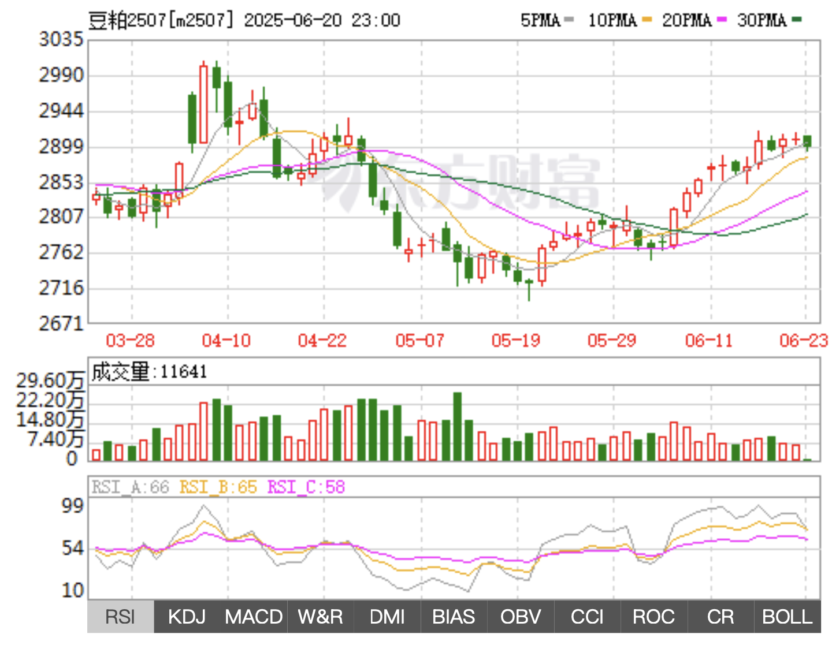Click the 5PMA legend label
832x649 pixels.
tap(541, 21)
